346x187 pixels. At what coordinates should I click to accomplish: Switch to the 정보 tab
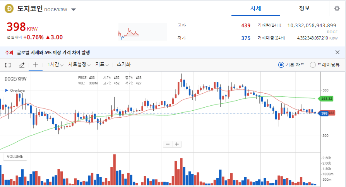coord(304,9)
